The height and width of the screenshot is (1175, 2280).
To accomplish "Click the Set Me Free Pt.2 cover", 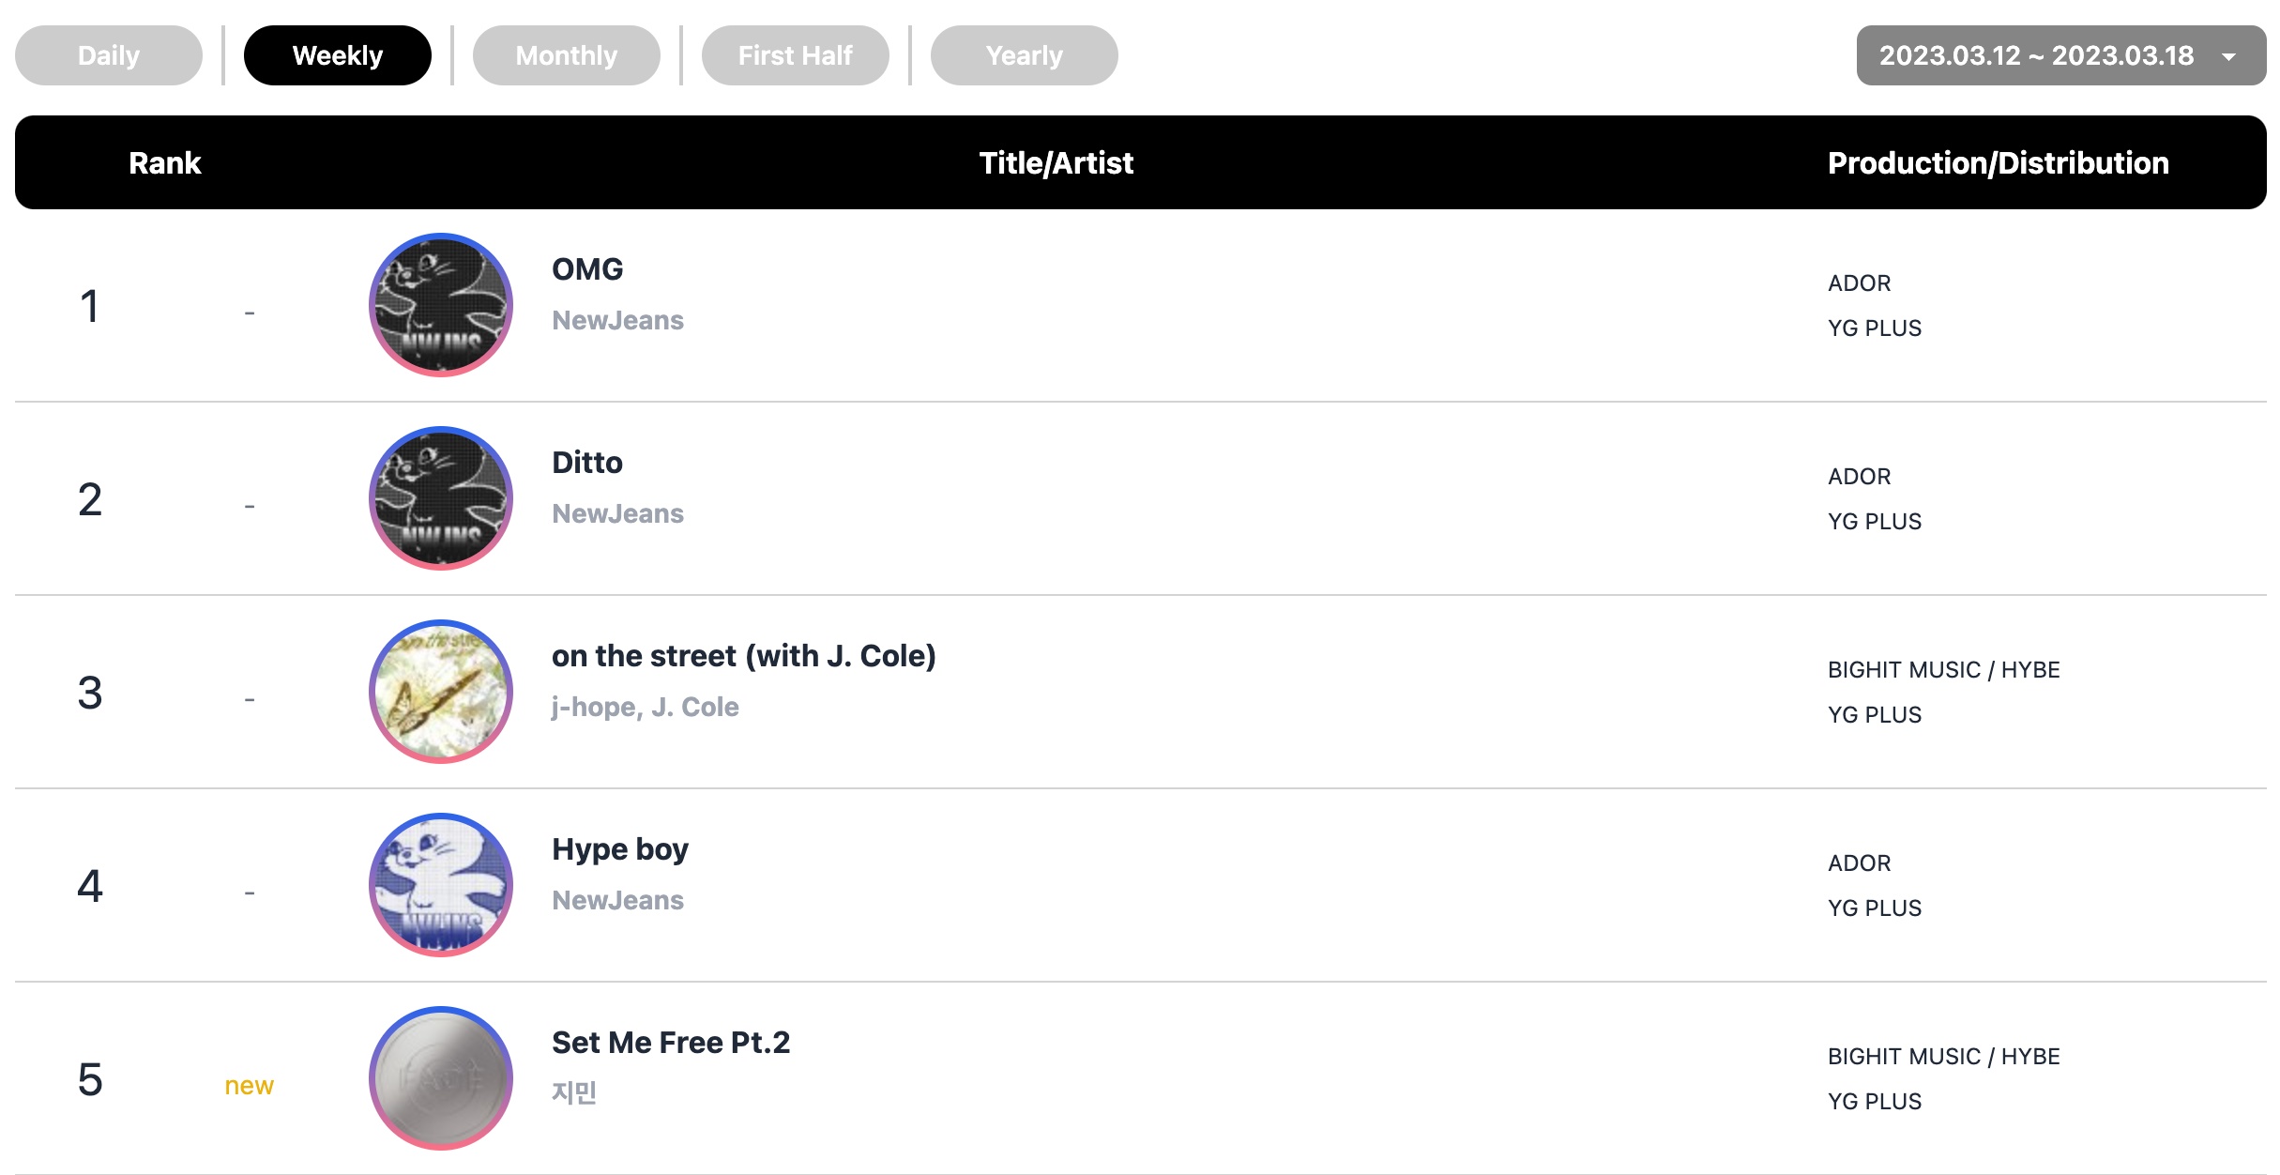I will click(441, 1078).
